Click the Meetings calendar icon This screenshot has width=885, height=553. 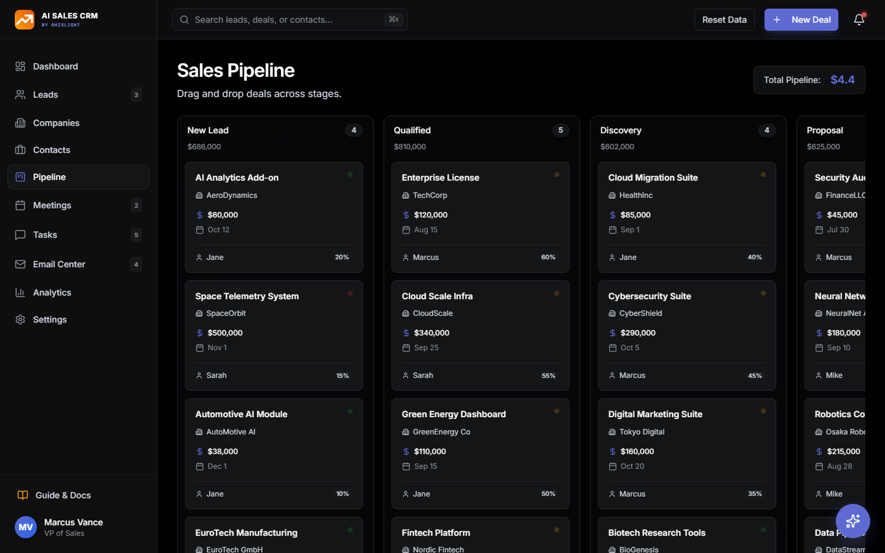coord(20,205)
